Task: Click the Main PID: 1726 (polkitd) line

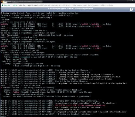Action: (x=15, y=61)
